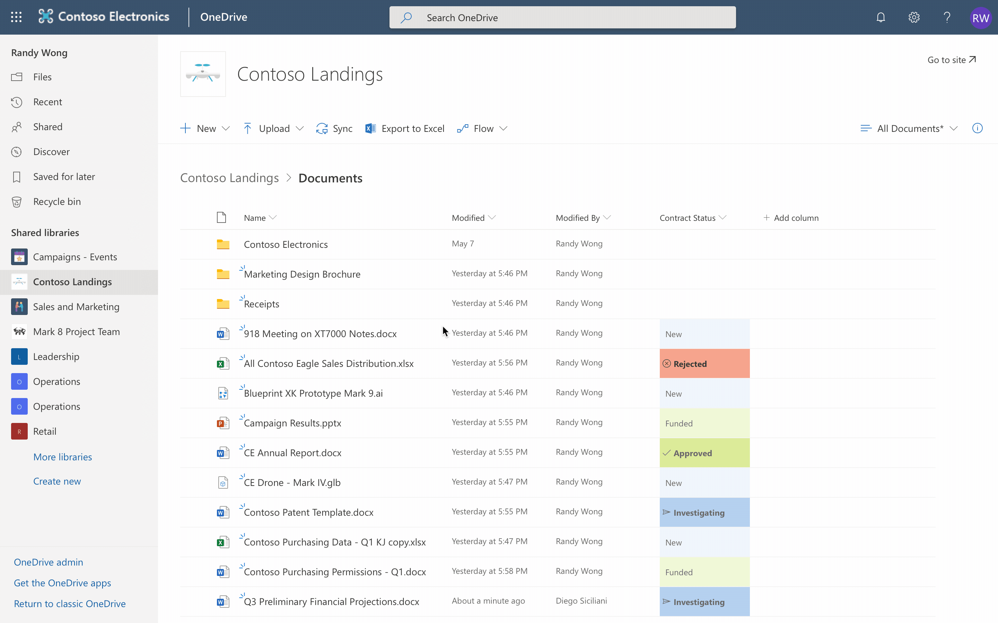Open Saved for later in the sidebar
The height and width of the screenshot is (623, 998).
point(64,177)
